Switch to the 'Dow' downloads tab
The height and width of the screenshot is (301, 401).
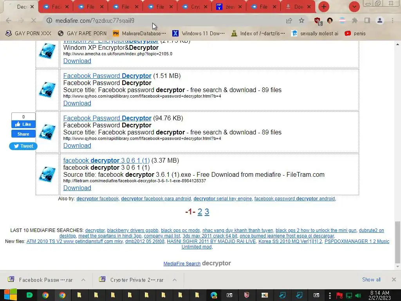click(x=298, y=7)
